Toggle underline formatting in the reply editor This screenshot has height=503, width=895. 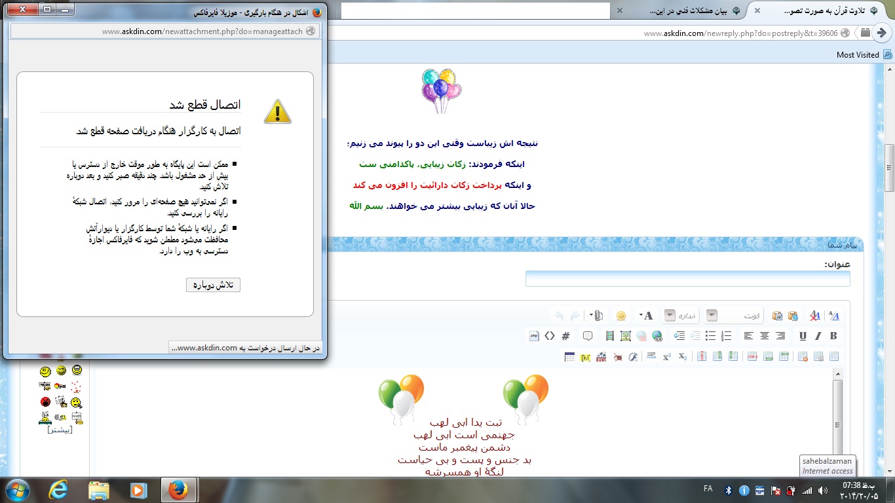[x=803, y=336]
